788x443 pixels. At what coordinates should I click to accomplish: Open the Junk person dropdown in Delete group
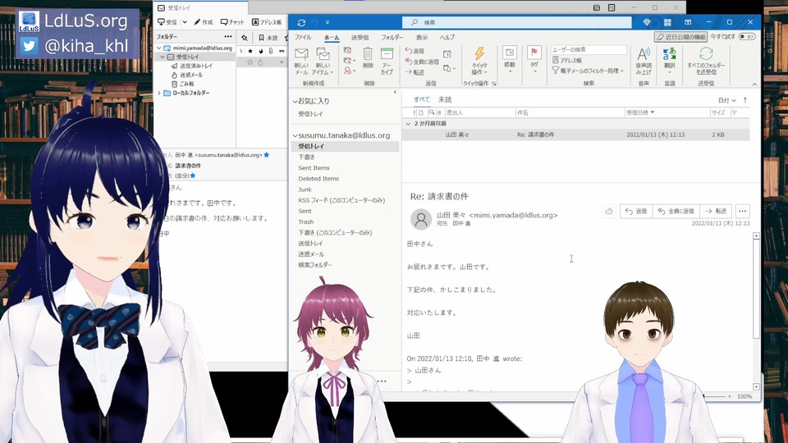click(349, 71)
